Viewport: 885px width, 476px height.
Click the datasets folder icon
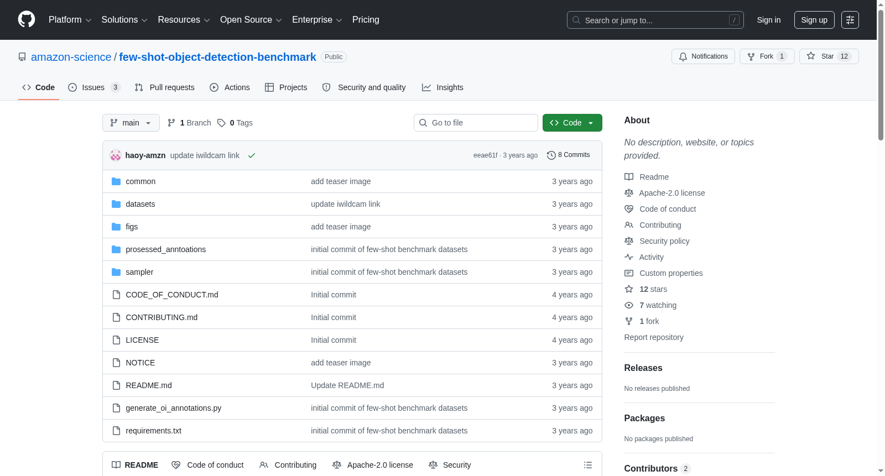(x=116, y=204)
